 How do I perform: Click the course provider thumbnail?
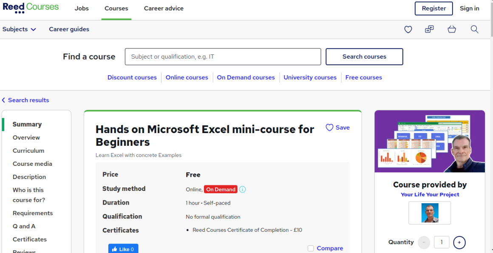[x=429, y=213]
